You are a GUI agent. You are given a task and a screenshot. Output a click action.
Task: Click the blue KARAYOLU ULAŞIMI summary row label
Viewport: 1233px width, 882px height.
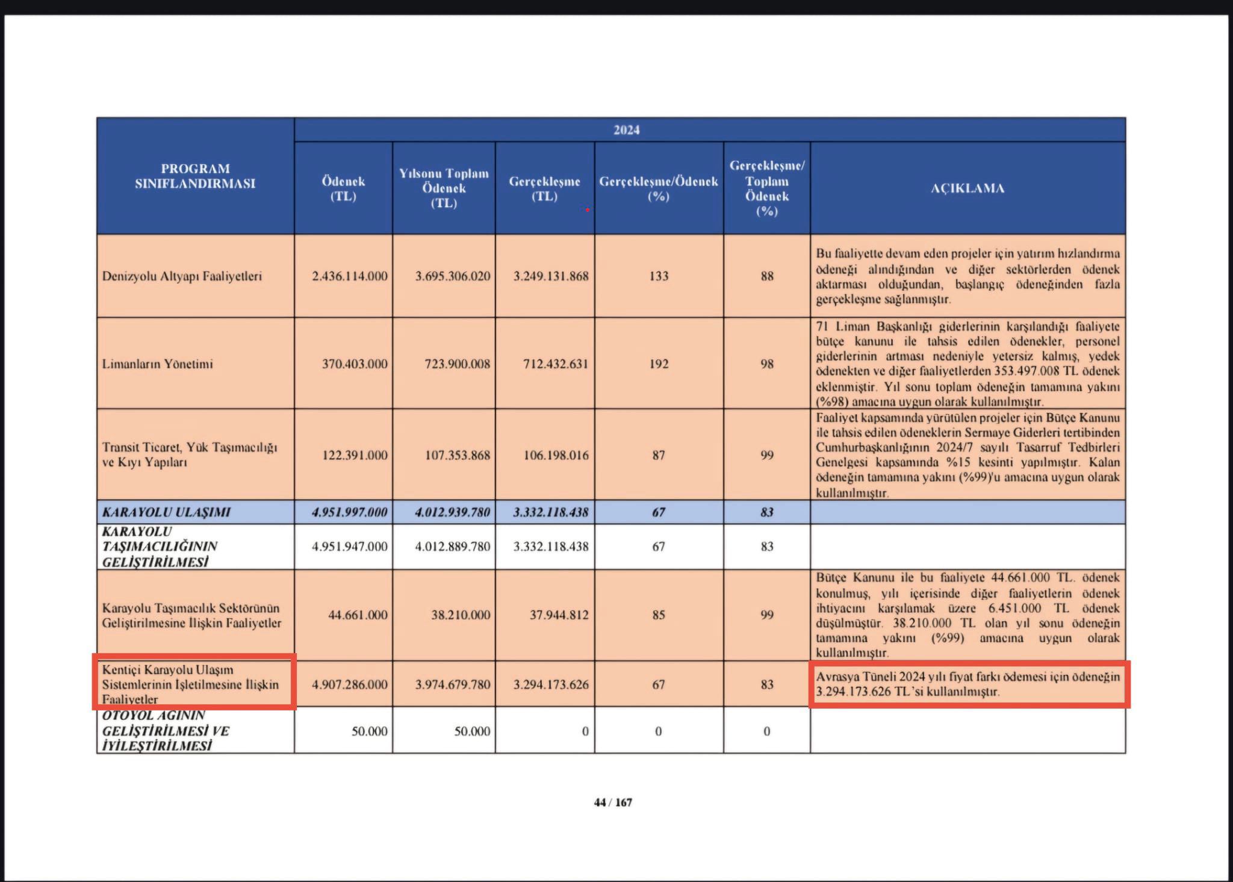click(166, 512)
